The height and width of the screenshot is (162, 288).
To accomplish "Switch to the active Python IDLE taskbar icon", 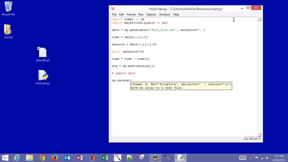I will (x=180, y=158).
